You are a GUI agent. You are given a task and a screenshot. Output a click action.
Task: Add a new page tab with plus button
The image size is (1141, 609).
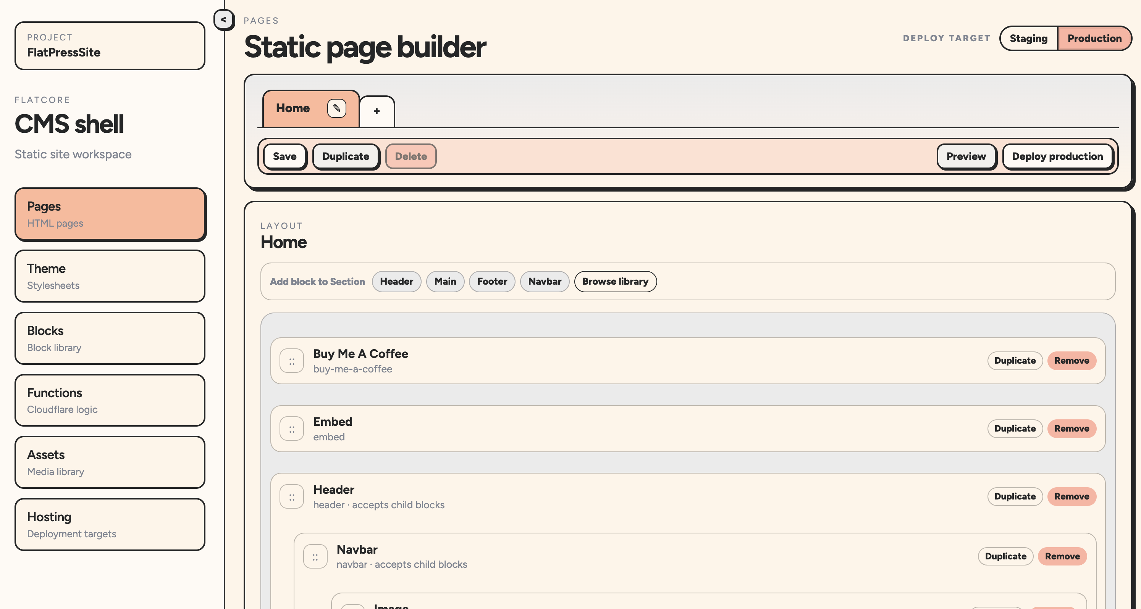click(377, 111)
